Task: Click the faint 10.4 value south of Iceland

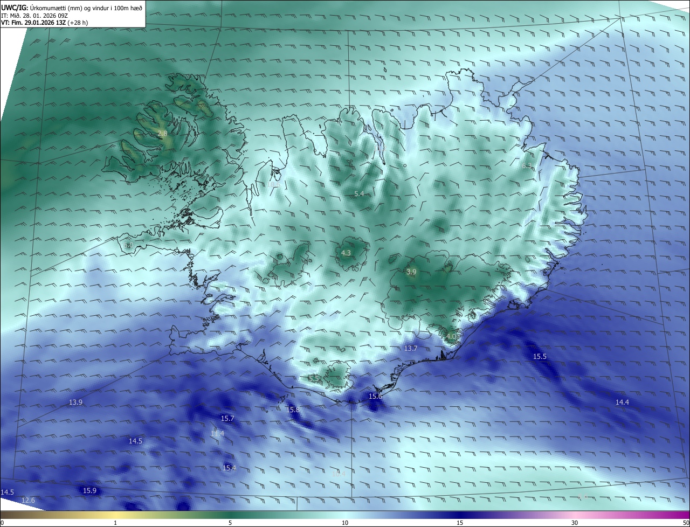Action: [339, 474]
